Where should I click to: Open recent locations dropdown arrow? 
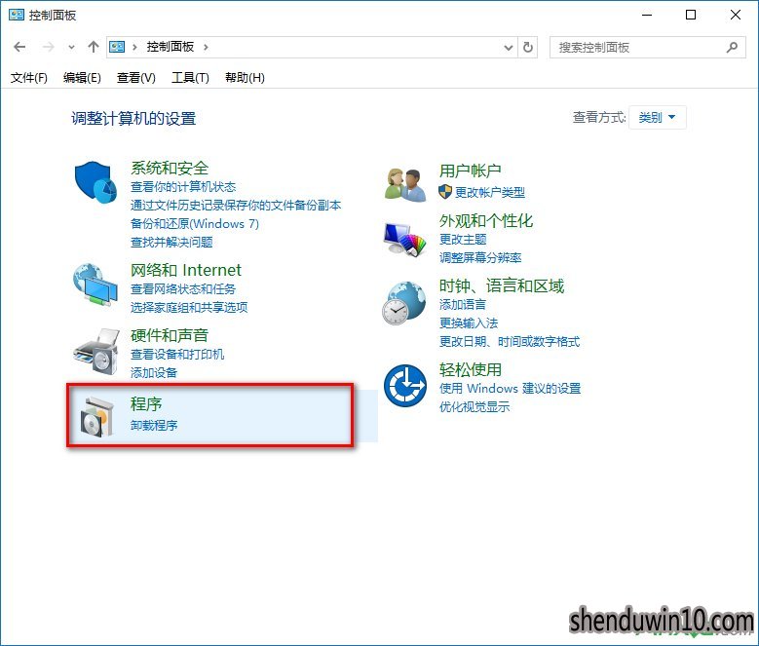[x=71, y=48]
